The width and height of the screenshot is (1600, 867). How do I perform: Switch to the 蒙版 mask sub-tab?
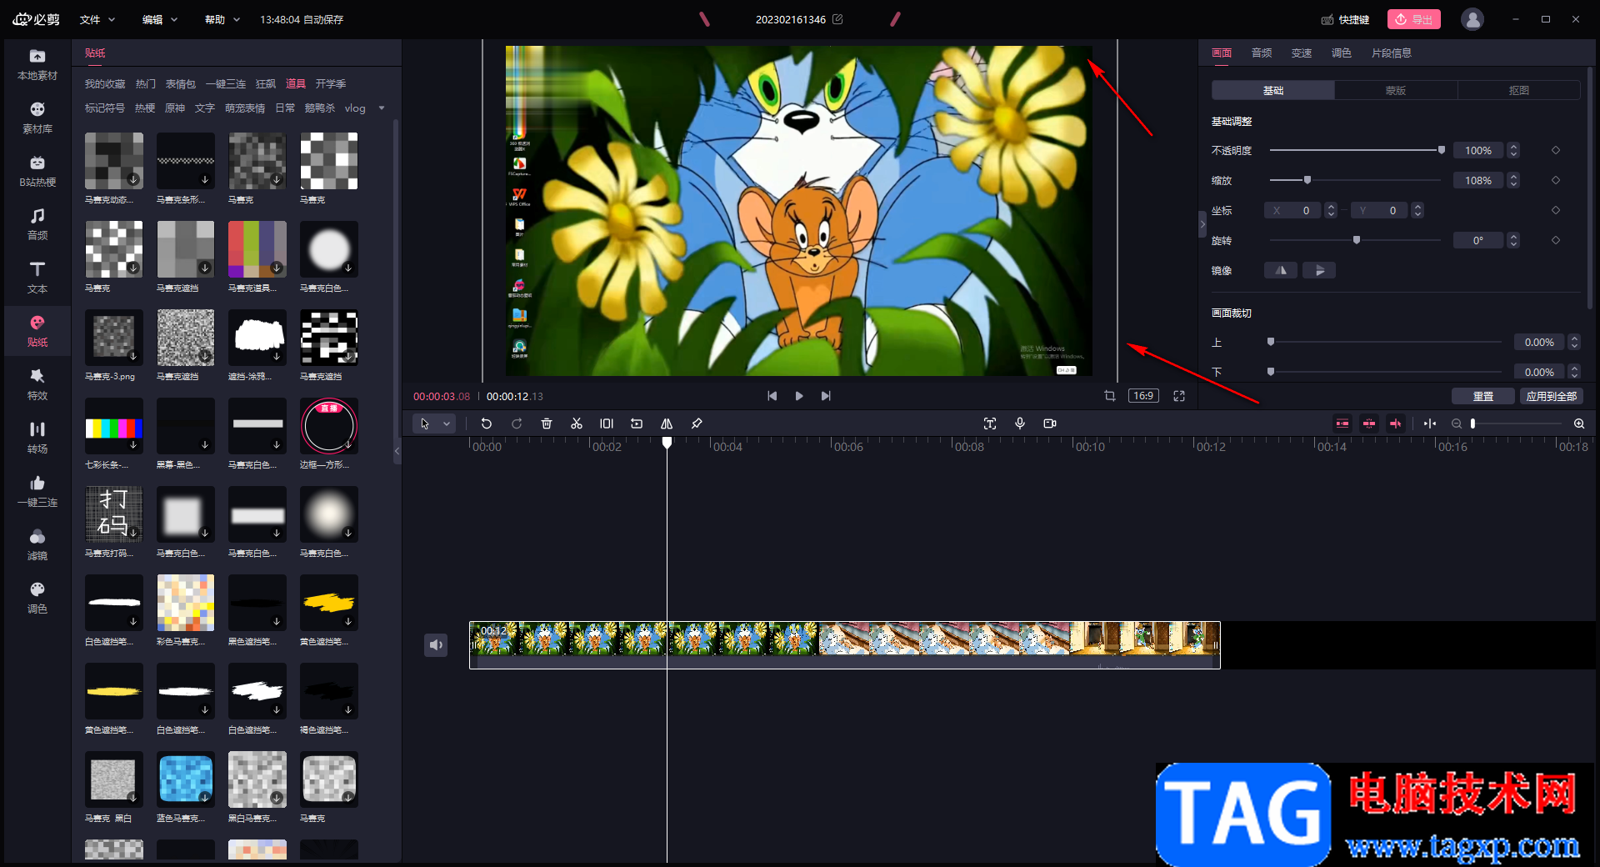1396,90
